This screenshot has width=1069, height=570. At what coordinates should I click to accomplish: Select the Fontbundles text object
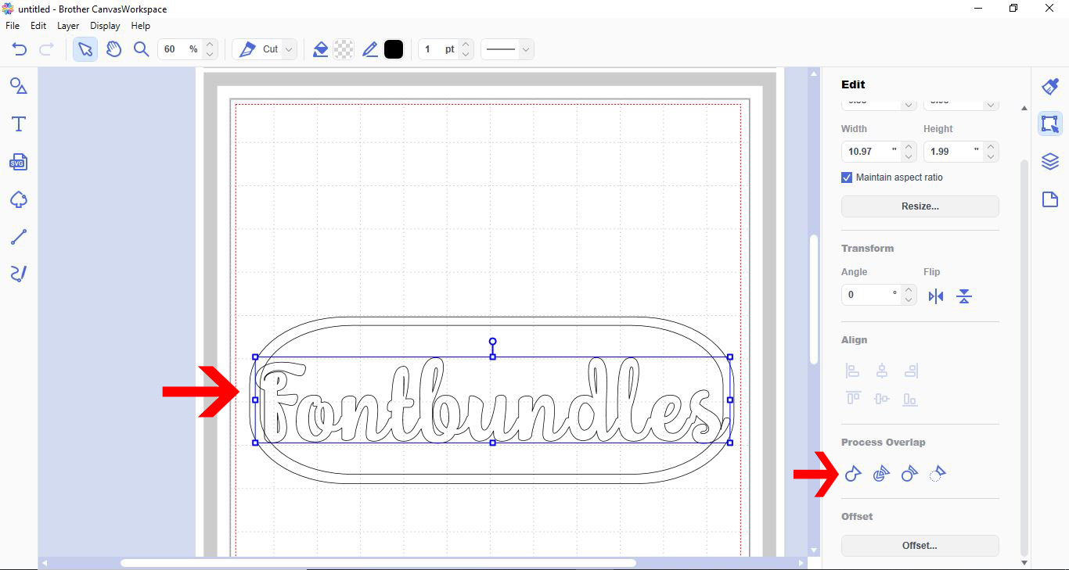tap(492, 400)
